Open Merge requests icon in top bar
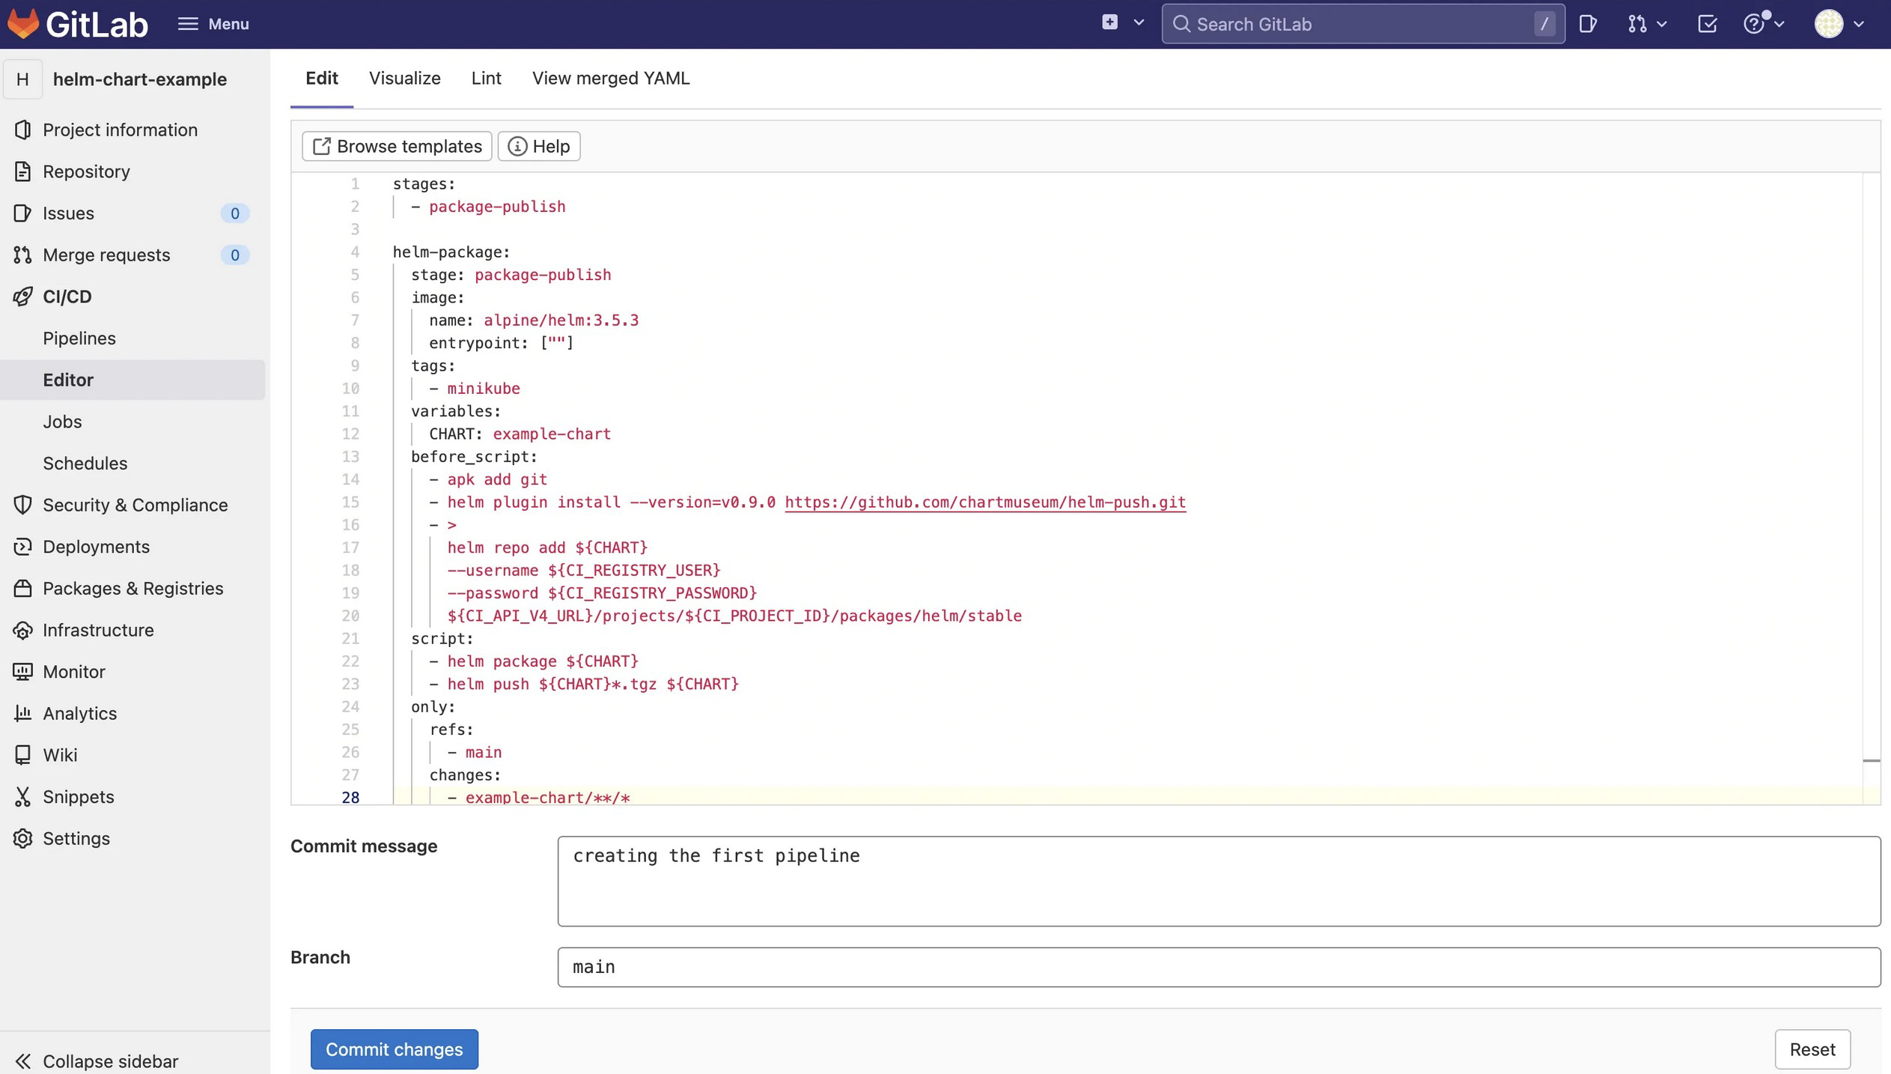The height and width of the screenshot is (1074, 1891). (1636, 24)
